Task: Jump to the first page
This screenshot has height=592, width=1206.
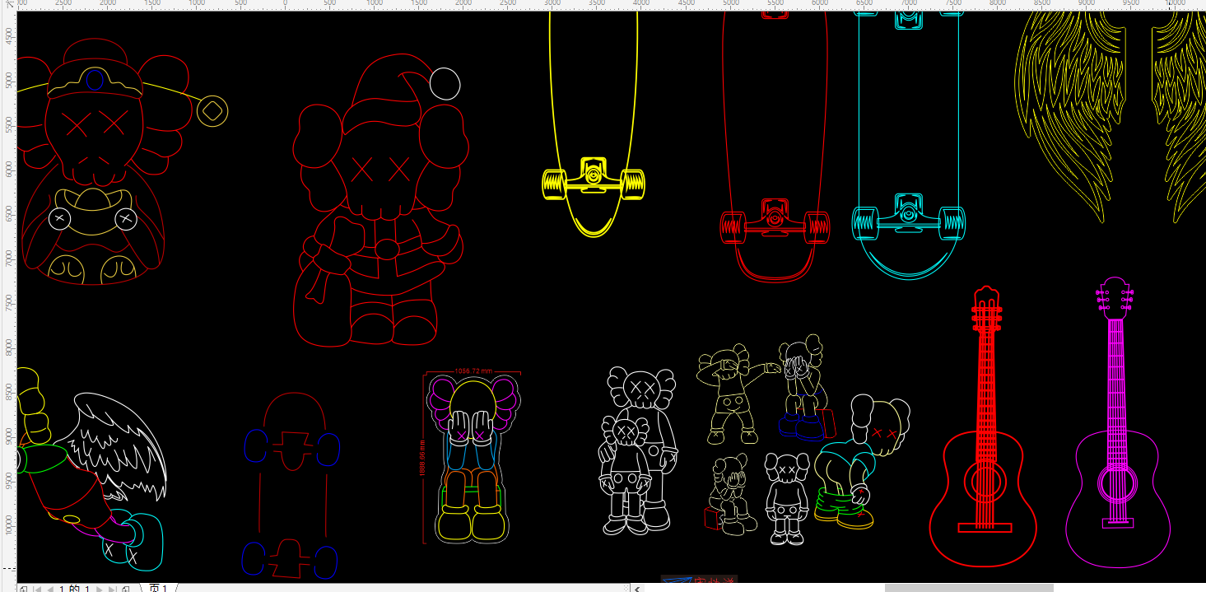Action: coord(35,588)
